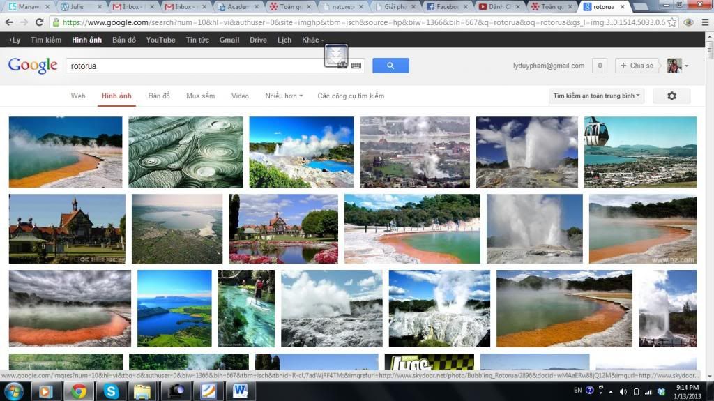Close the Facebook browser tab
The image size is (714, 401).
[465, 7]
